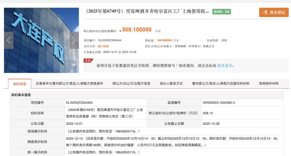Open 交易条件与意向受让方/竞买人/承租方资格条件 tab
Viewport: 291px width, 156px height.
[70, 84]
